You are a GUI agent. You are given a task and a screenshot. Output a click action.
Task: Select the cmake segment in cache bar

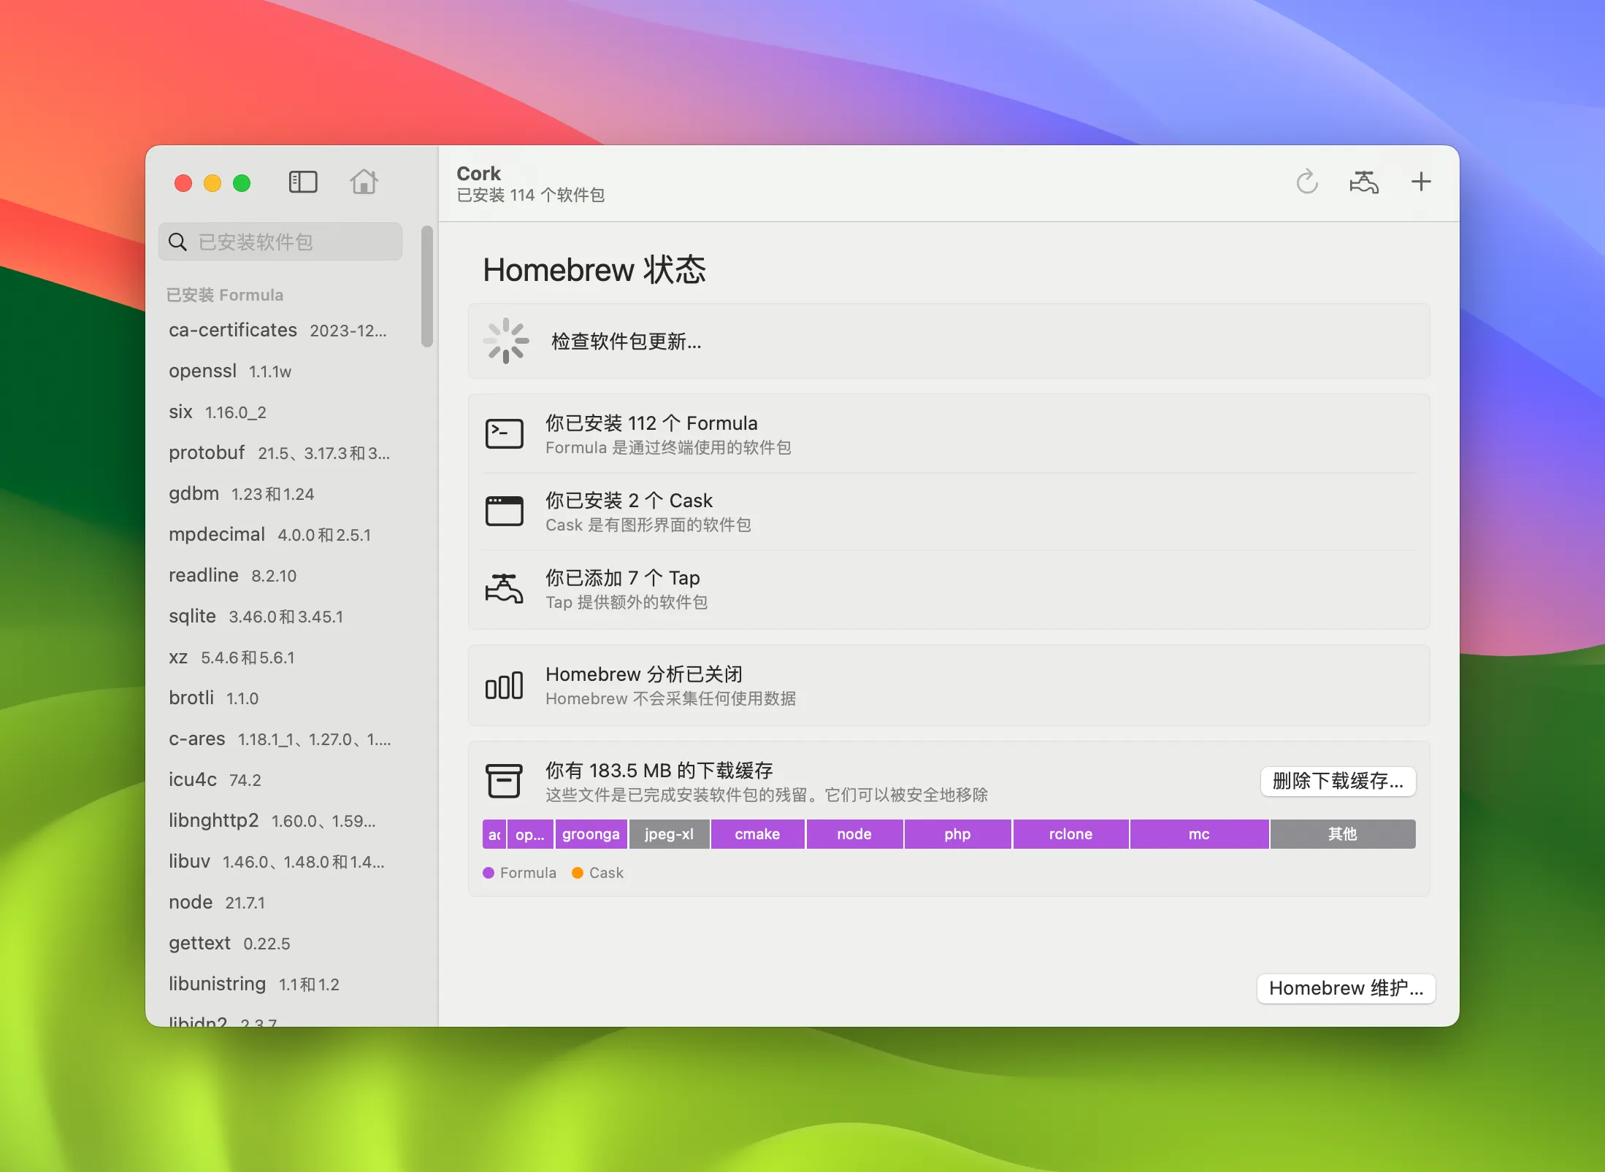point(756,834)
